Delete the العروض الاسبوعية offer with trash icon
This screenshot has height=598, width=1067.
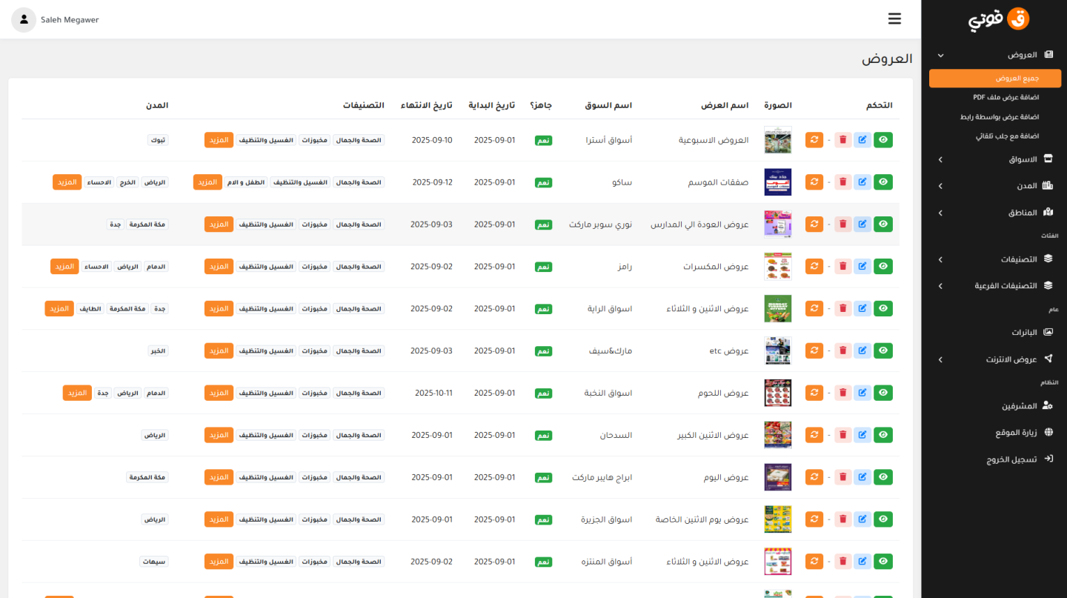pos(842,139)
